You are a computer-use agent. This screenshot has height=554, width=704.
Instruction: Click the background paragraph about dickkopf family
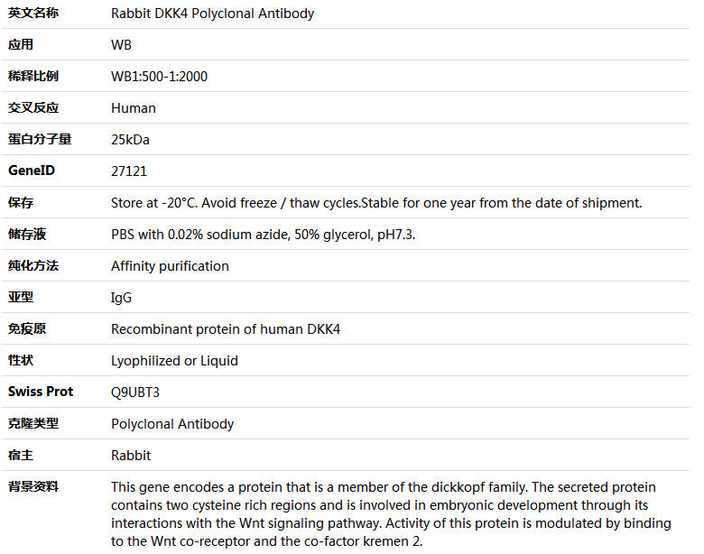[391, 514]
